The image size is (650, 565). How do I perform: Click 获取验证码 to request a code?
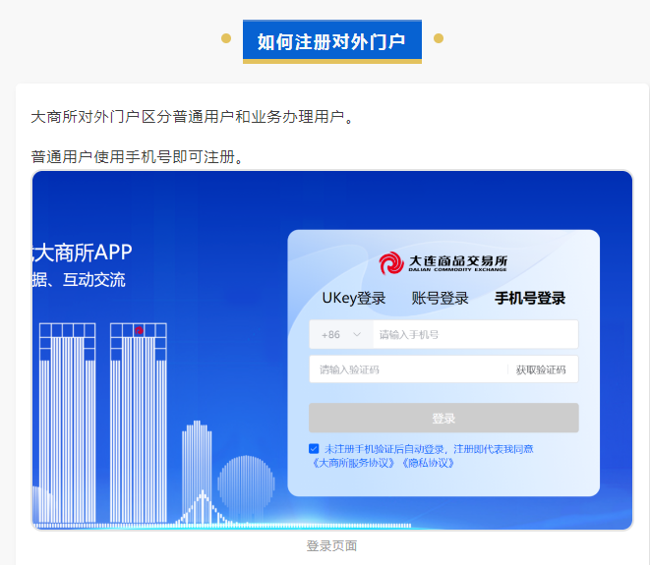[541, 369]
